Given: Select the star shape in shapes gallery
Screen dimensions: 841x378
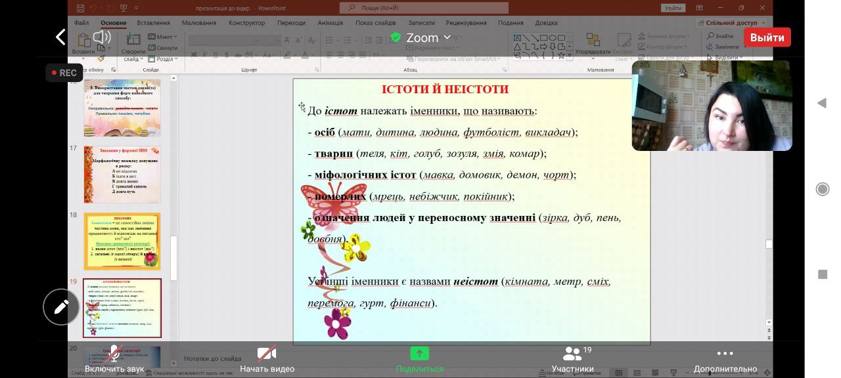Looking at the screenshot, I should point(561,55).
